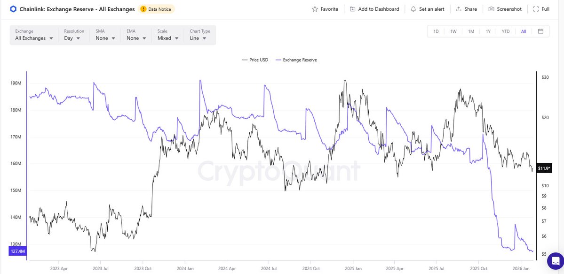The width and height of the screenshot is (564, 274).
Task: Open the Resolution Day dropdown
Action: pyautogui.click(x=72, y=38)
